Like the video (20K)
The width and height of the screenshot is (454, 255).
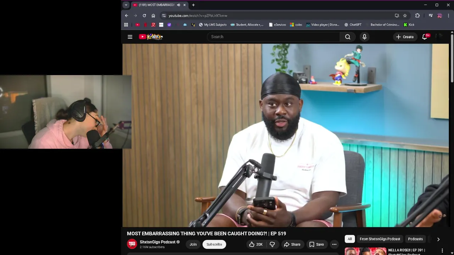click(255, 244)
